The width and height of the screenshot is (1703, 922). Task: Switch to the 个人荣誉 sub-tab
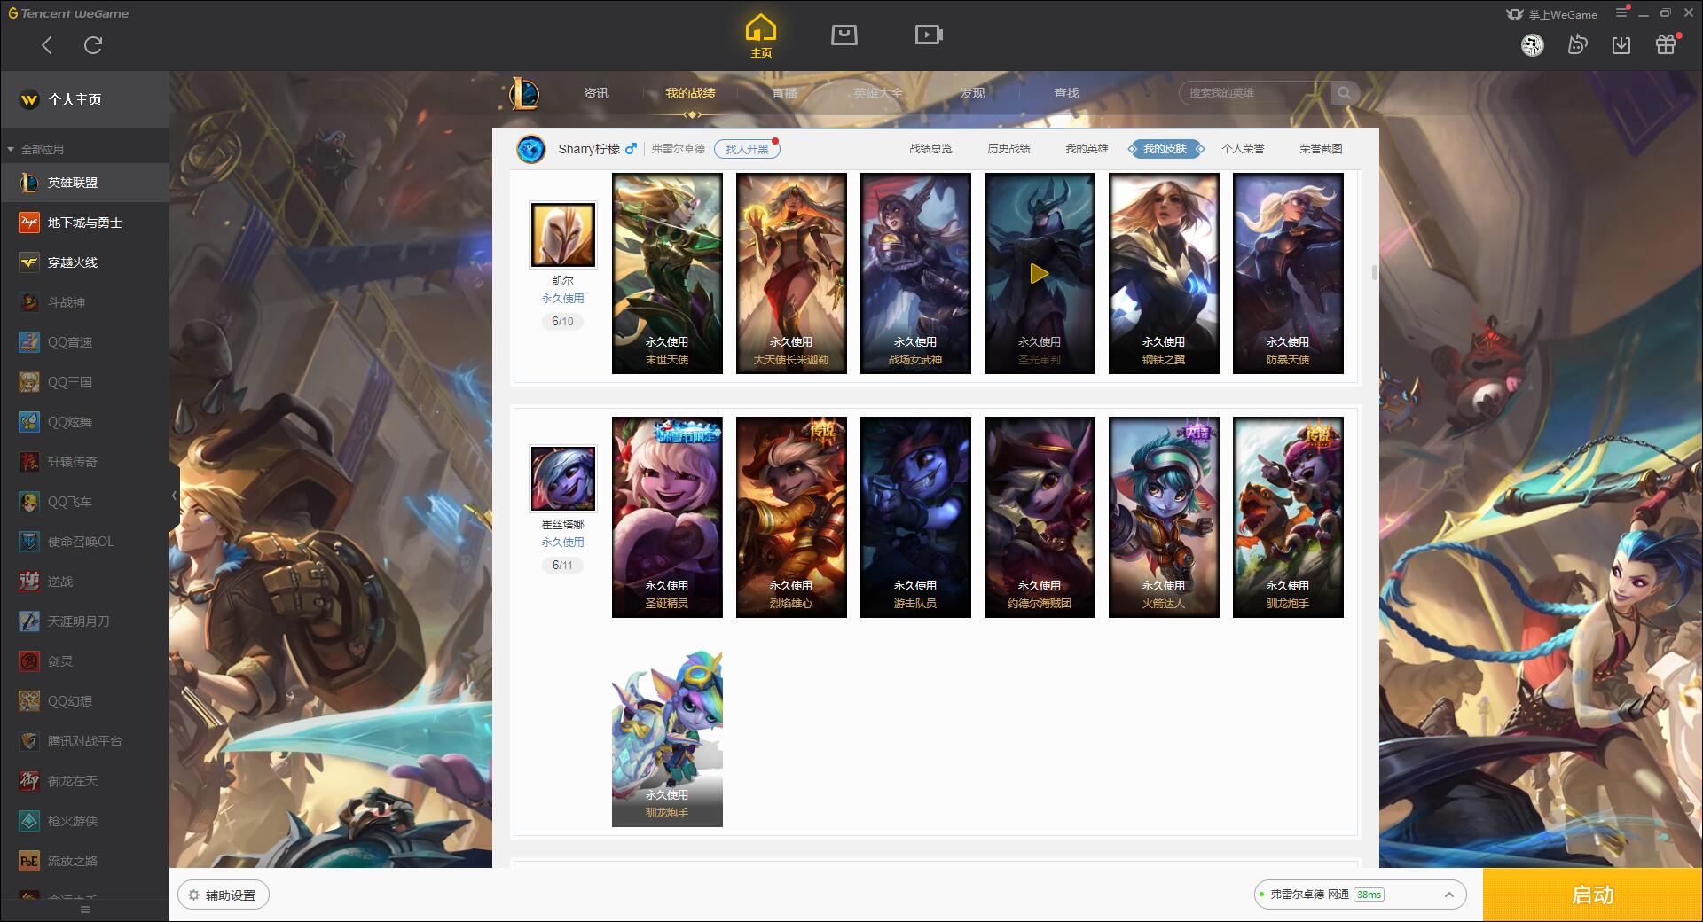(x=1243, y=149)
